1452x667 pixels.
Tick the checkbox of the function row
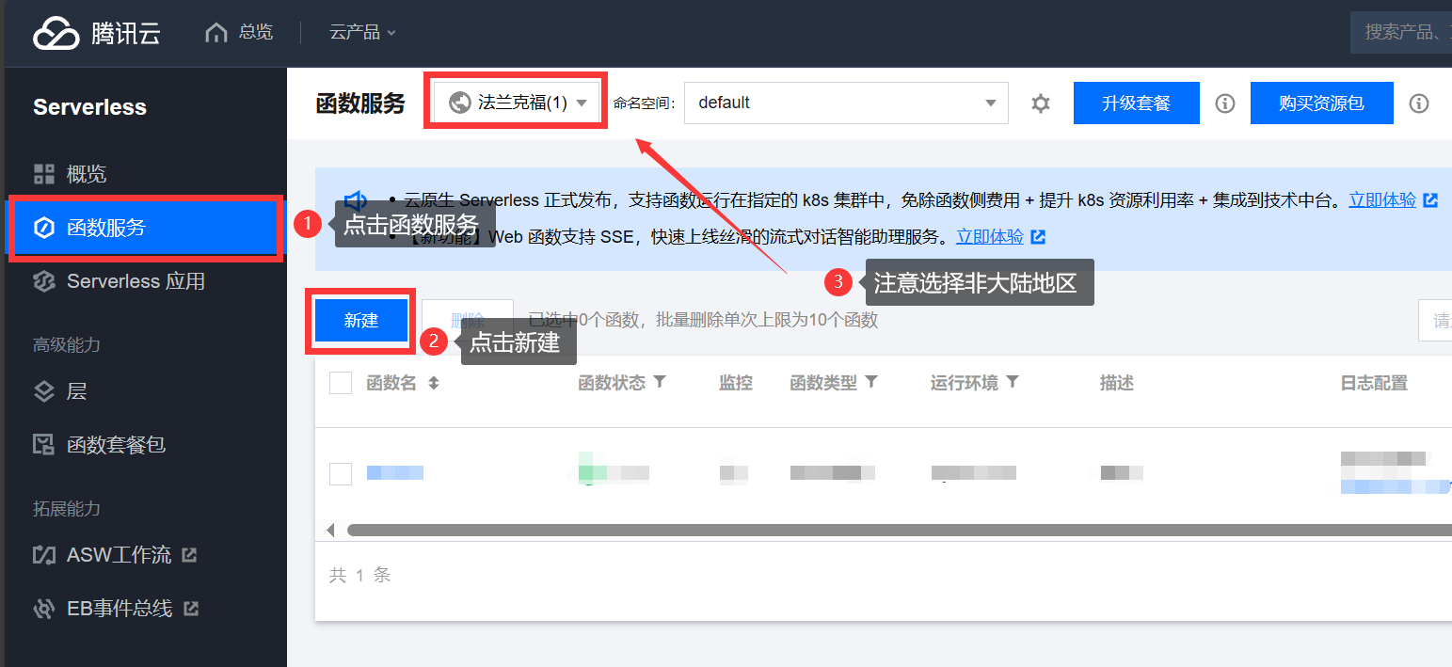[x=341, y=474]
